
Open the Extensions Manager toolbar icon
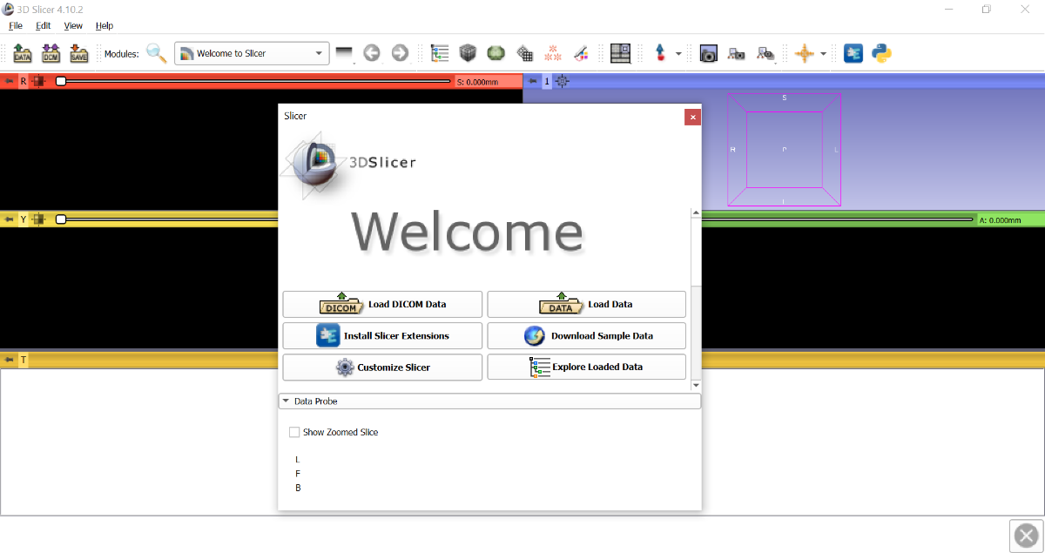click(853, 53)
